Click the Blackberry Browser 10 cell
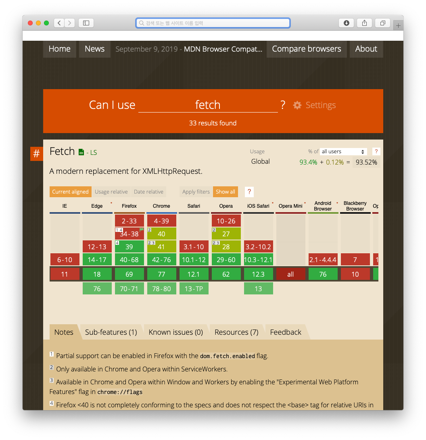Viewport: 426px width, 440px height. (x=355, y=274)
